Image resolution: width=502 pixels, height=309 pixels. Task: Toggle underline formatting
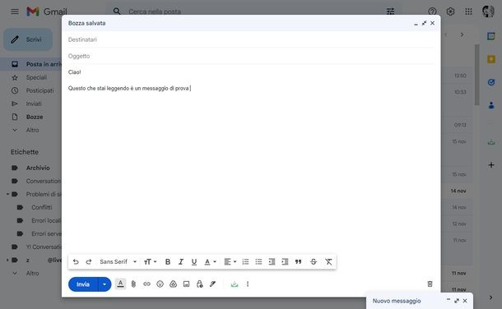(x=194, y=261)
